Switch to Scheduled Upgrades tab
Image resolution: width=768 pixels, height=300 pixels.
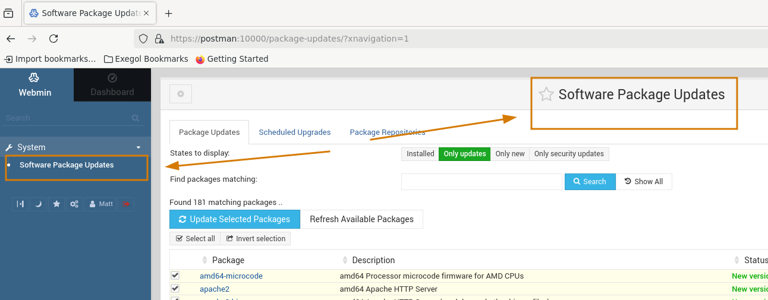(x=294, y=132)
